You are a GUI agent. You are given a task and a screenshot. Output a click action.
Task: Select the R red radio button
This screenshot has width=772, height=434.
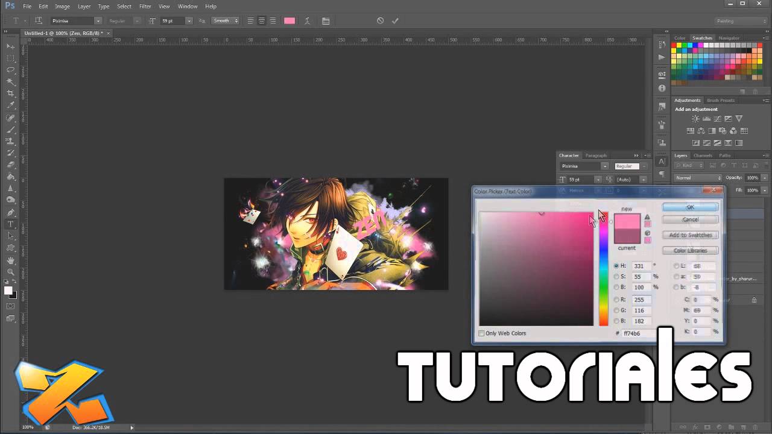tap(616, 300)
